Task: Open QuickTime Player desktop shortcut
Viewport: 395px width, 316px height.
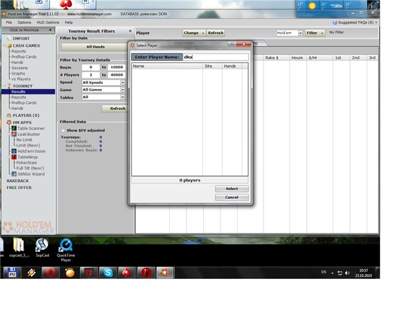Action: (66, 250)
